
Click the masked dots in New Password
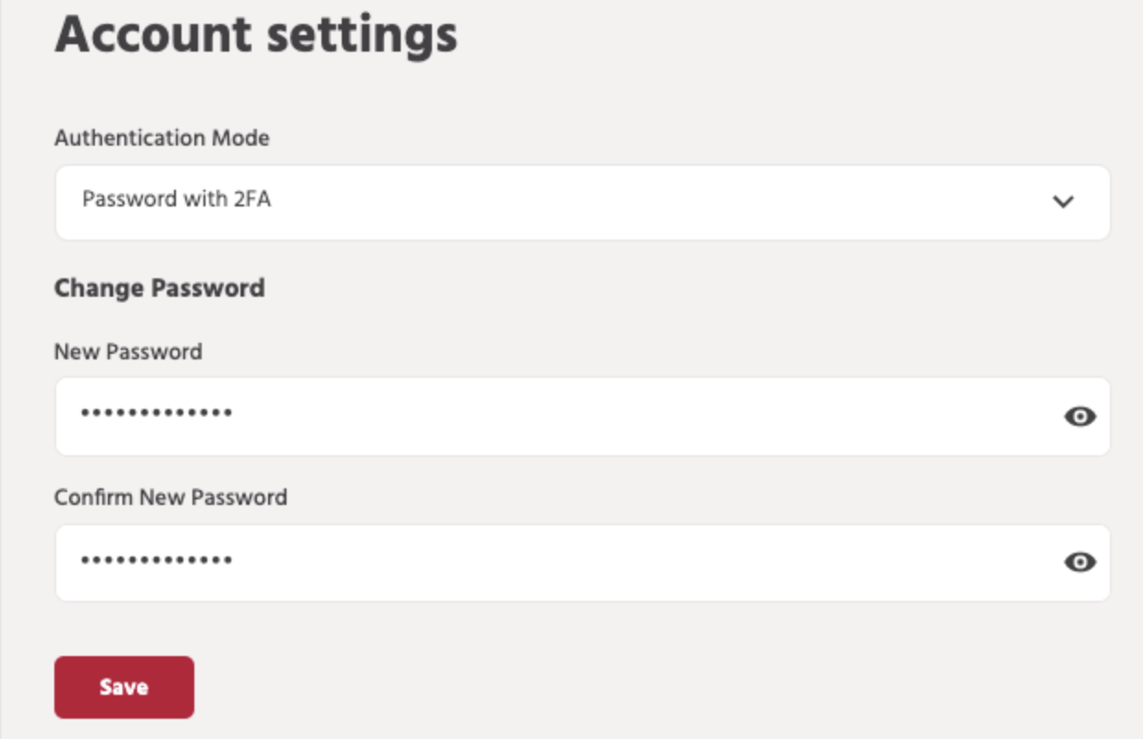tap(156, 414)
